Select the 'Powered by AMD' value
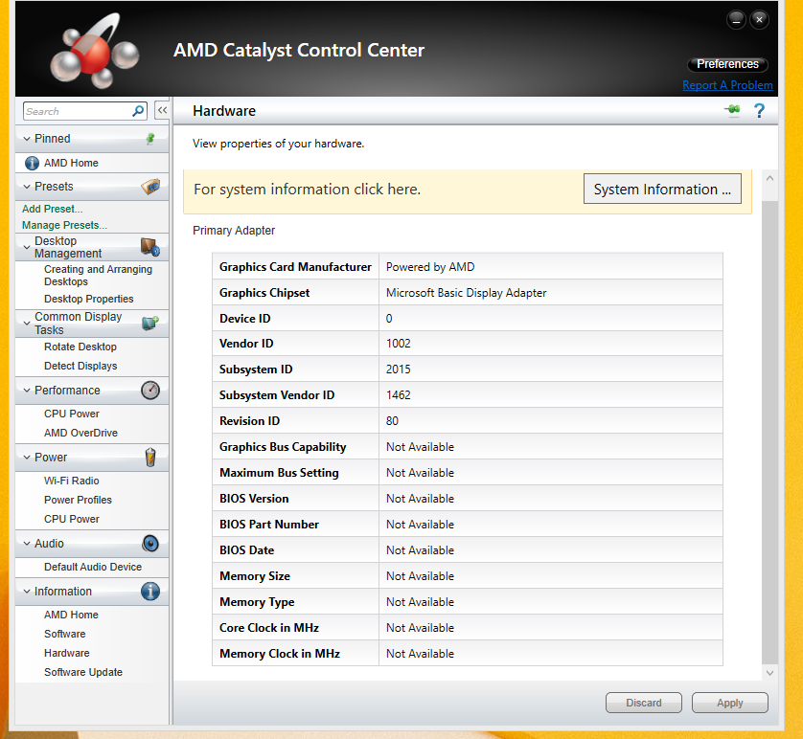Image resolution: width=803 pixels, height=739 pixels. point(430,267)
